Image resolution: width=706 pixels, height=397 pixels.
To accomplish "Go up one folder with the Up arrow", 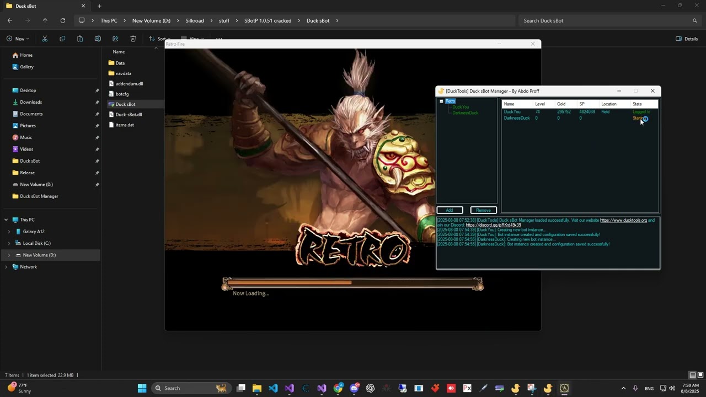I will 45,20.
